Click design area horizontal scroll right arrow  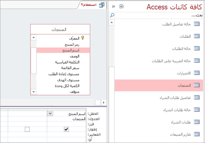tap(104, 102)
